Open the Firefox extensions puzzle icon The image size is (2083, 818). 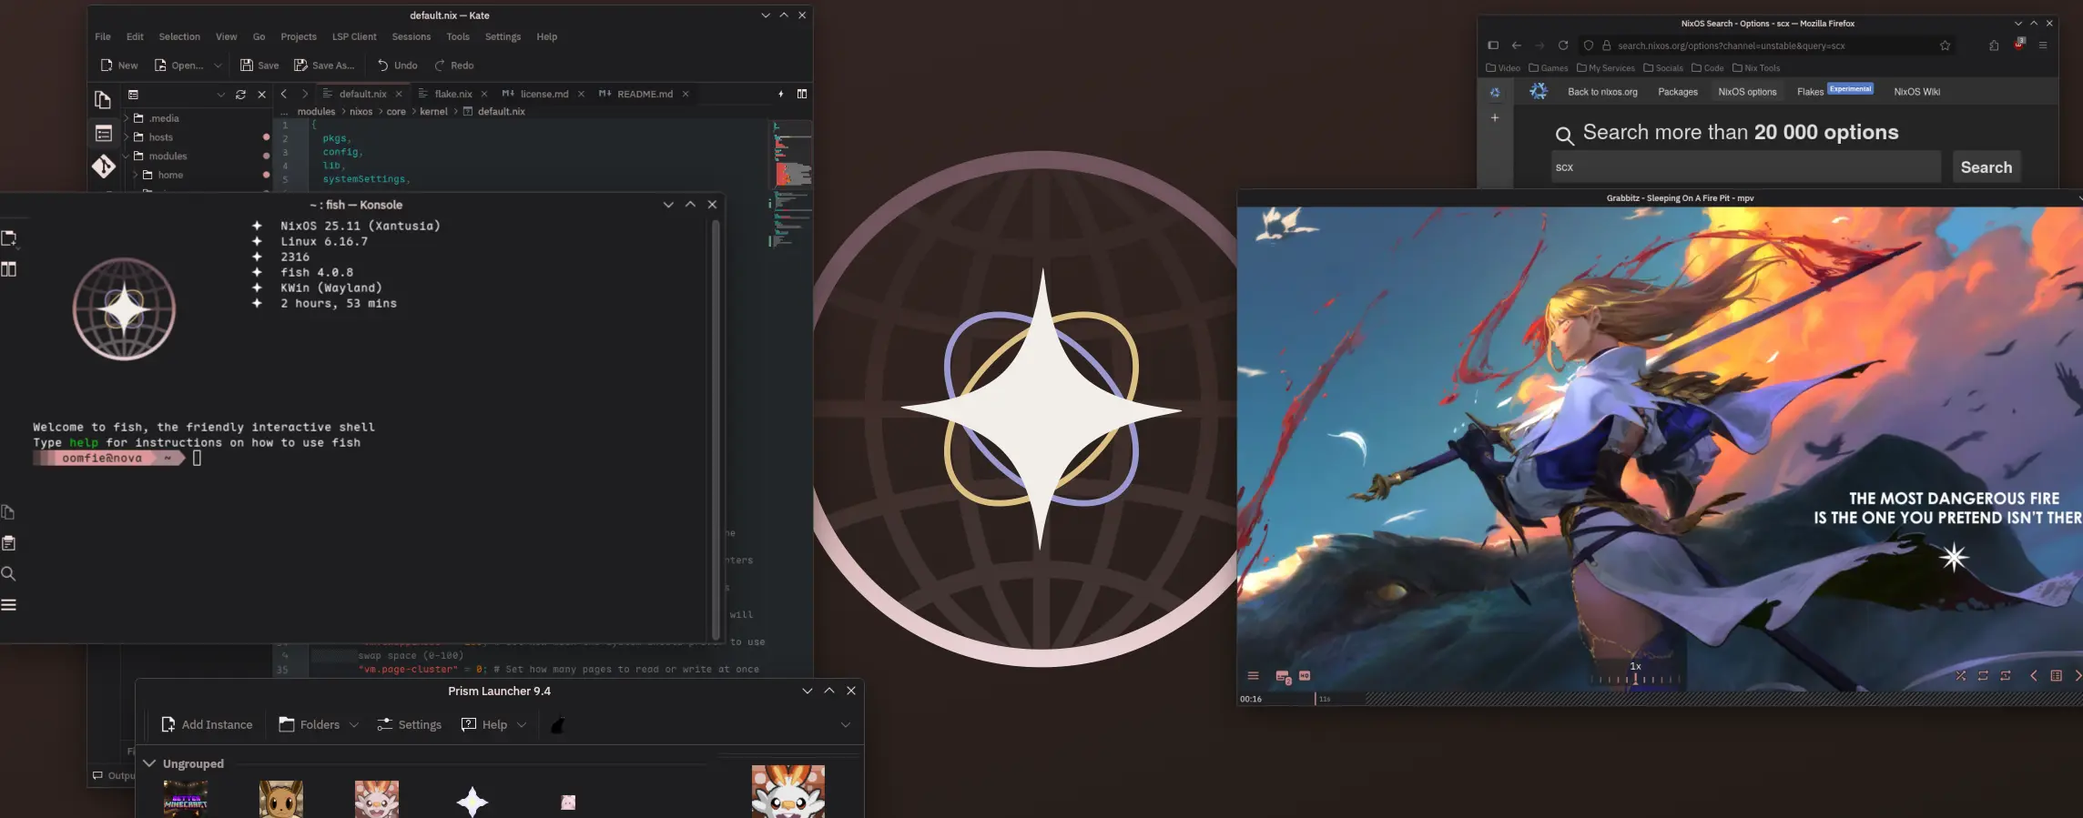[x=1994, y=45]
